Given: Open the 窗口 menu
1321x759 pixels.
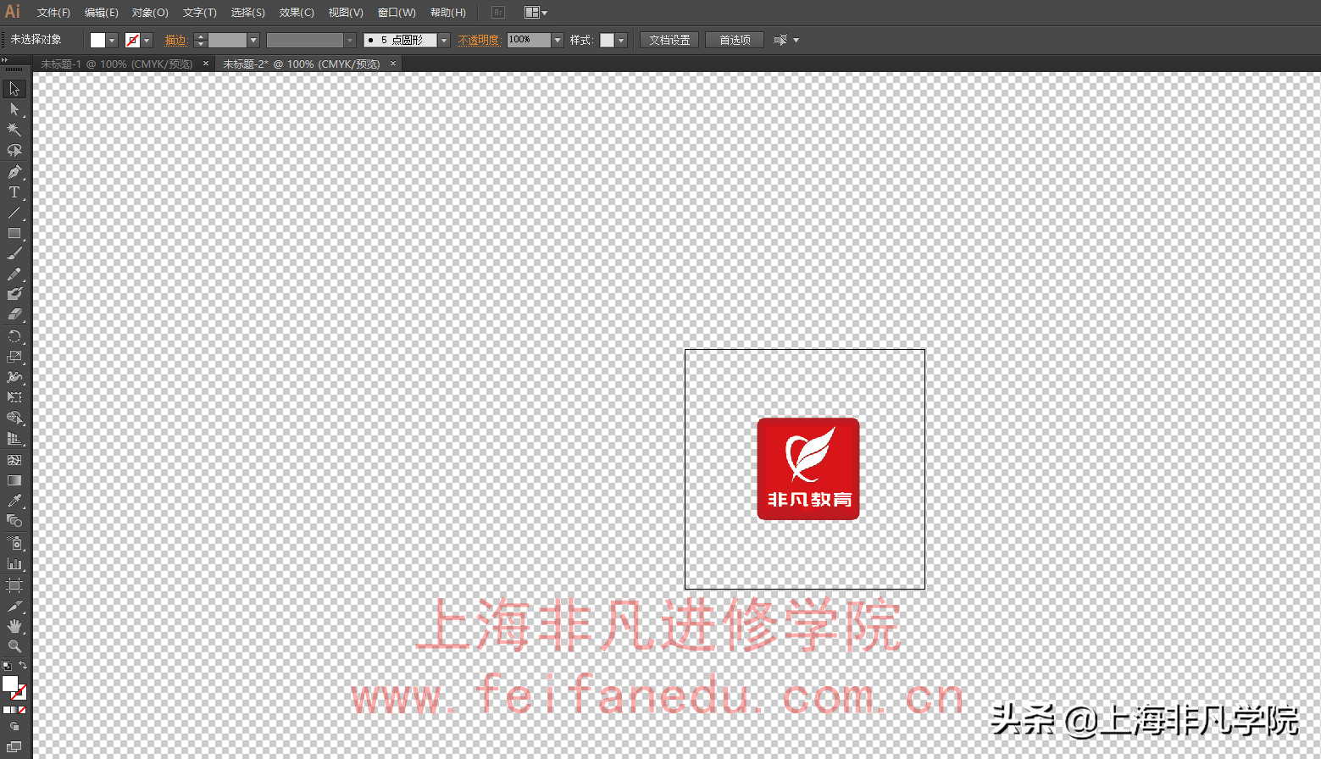Looking at the screenshot, I should point(395,12).
